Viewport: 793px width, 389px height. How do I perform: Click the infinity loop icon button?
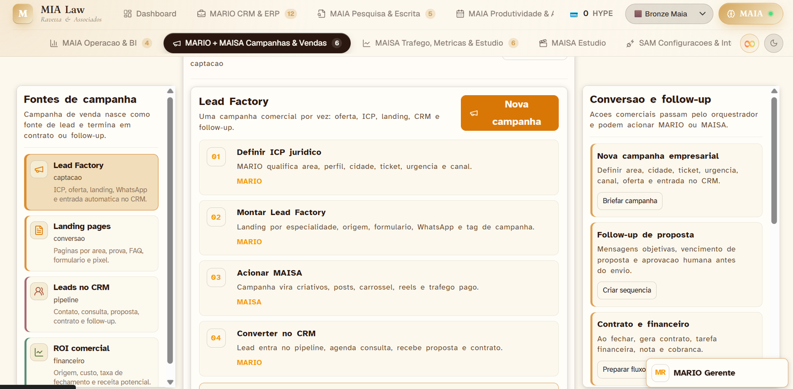coord(749,44)
